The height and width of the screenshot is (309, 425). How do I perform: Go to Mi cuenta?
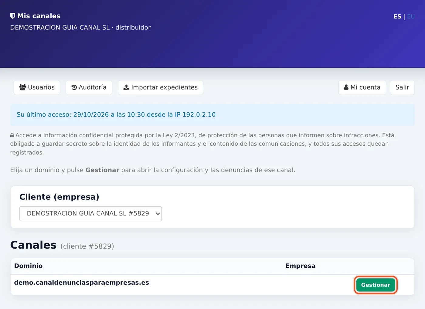coord(362,87)
